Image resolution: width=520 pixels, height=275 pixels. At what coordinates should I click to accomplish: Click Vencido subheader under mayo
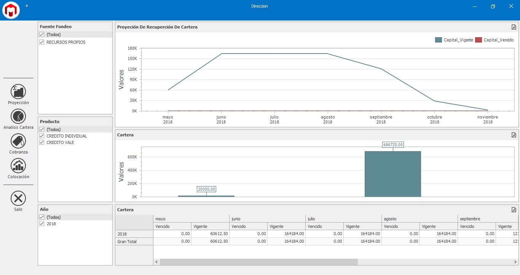(x=172, y=226)
